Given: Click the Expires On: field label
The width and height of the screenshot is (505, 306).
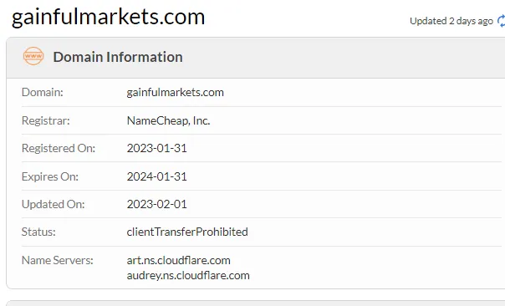Looking at the screenshot, I should 50,176.
